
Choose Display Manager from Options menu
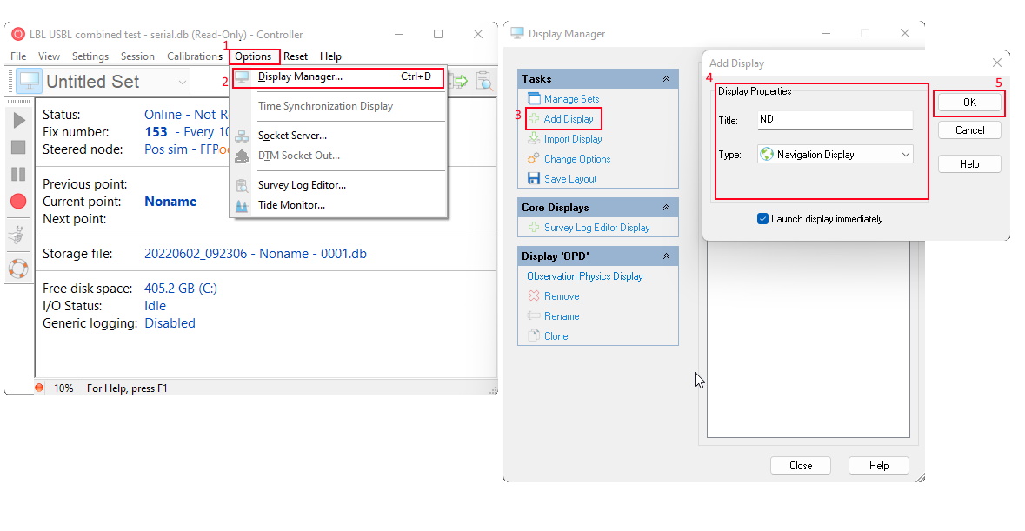point(338,77)
